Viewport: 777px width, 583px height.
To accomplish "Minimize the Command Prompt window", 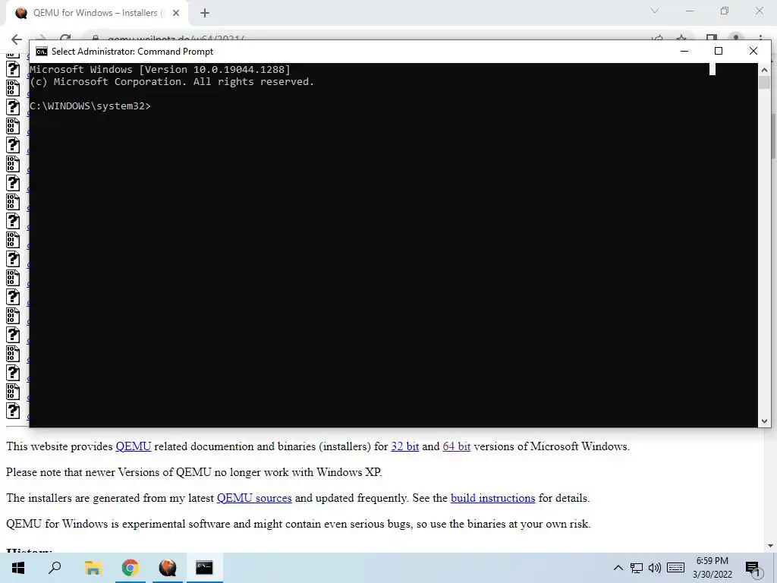I will 684,51.
